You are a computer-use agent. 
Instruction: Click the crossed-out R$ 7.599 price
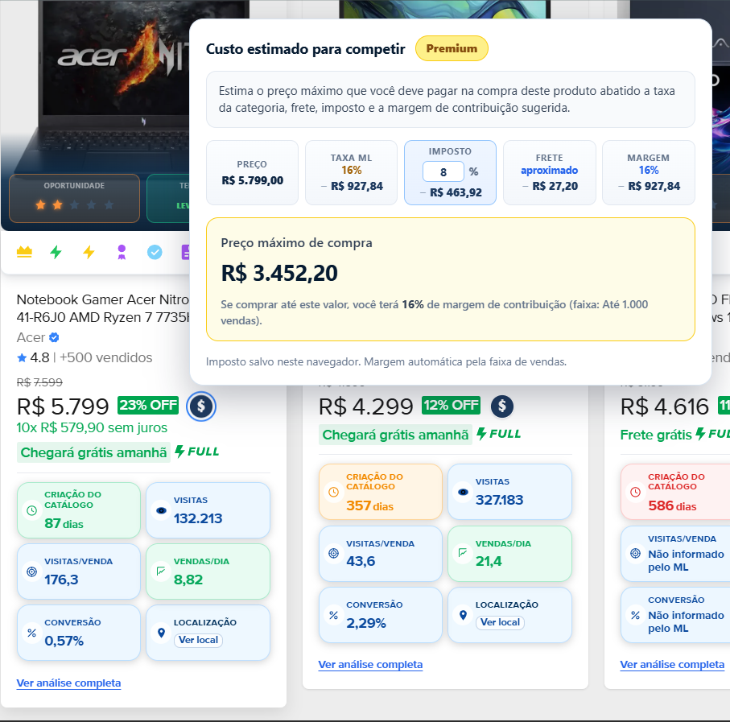[39, 382]
